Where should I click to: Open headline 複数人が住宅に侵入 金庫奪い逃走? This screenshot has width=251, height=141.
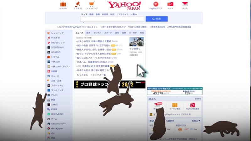(x=94, y=50)
